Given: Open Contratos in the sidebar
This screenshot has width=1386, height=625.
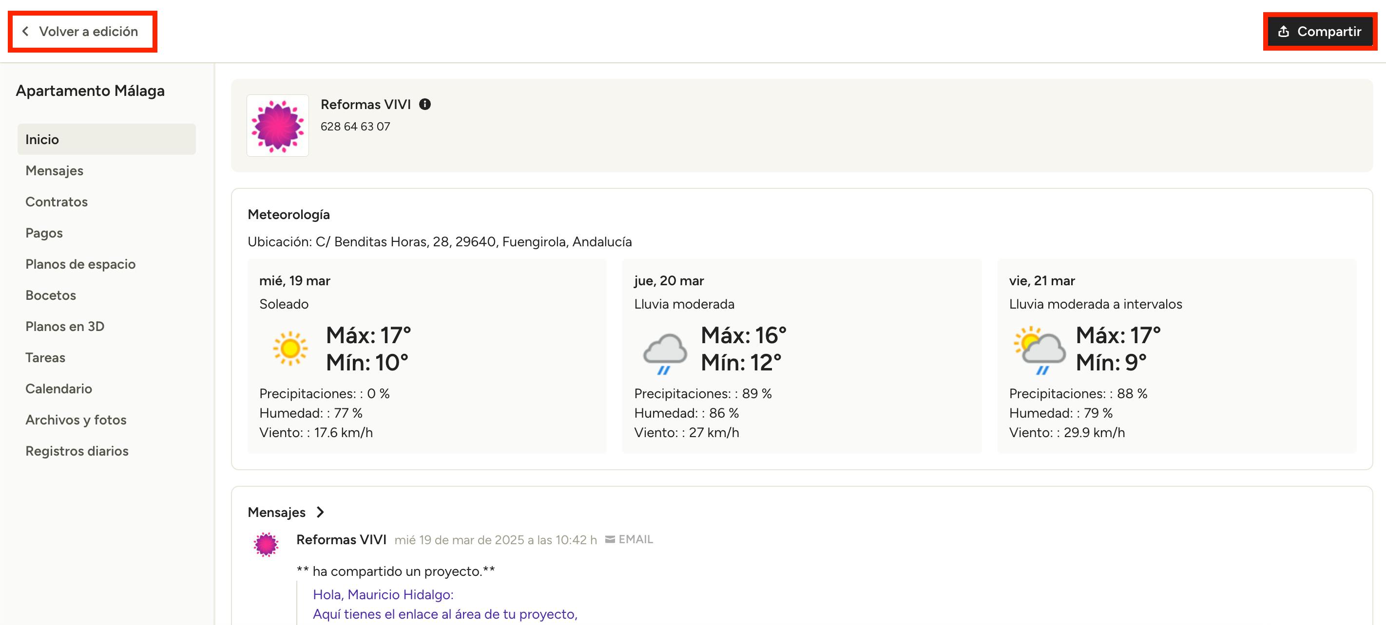Looking at the screenshot, I should (x=57, y=202).
